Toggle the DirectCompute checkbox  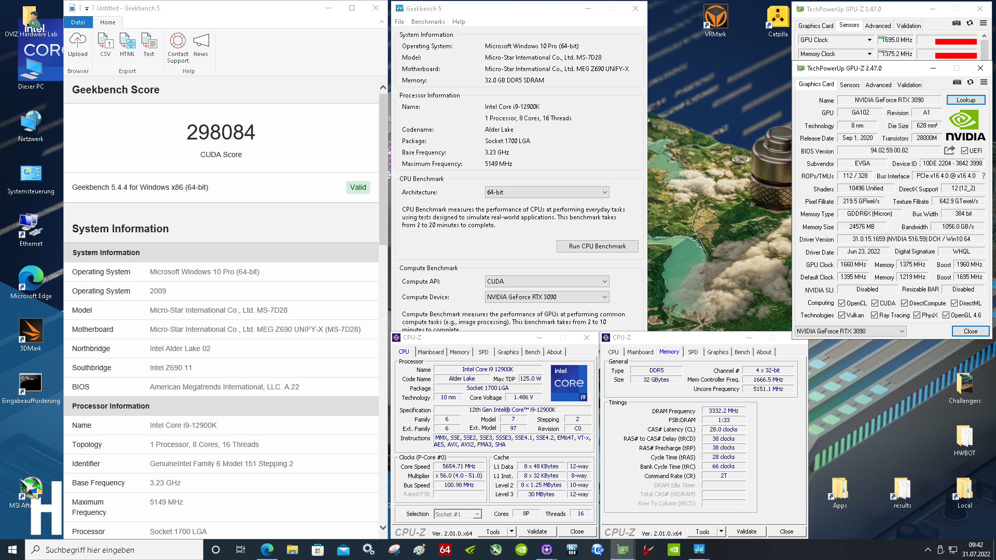click(x=904, y=303)
